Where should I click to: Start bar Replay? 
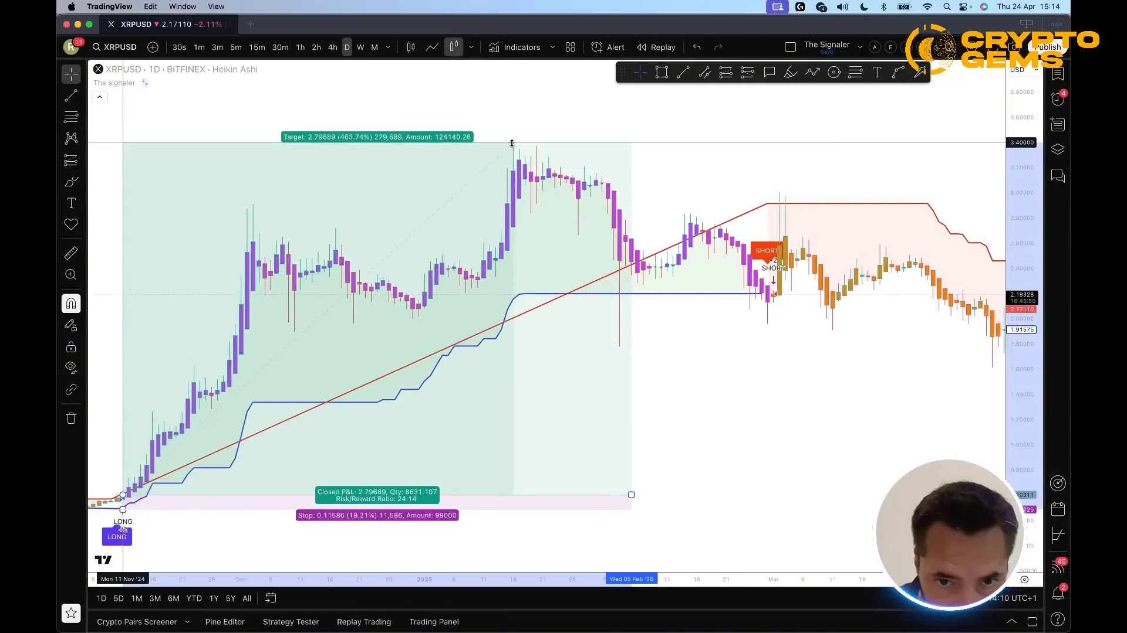[x=656, y=47]
